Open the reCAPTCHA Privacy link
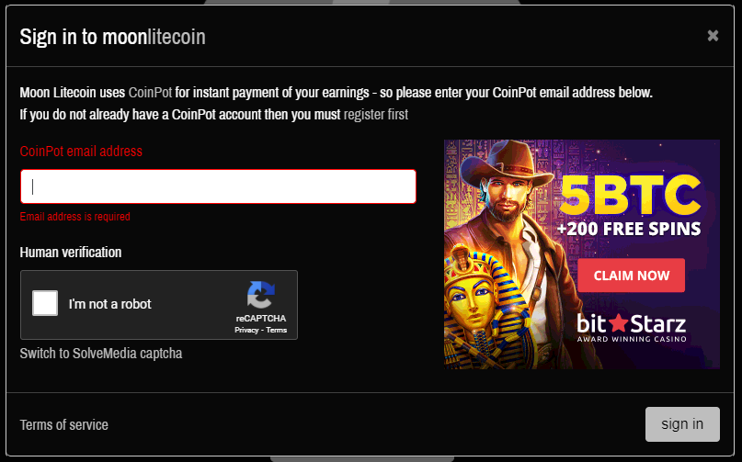The width and height of the screenshot is (742, 462). click(246, 330)
